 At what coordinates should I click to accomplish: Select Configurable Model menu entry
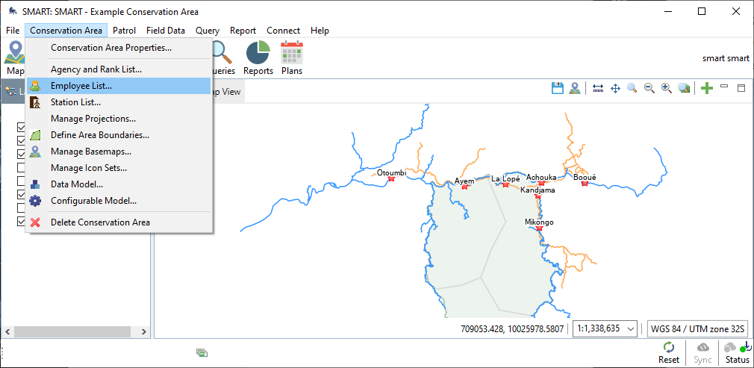coord(93,201)
